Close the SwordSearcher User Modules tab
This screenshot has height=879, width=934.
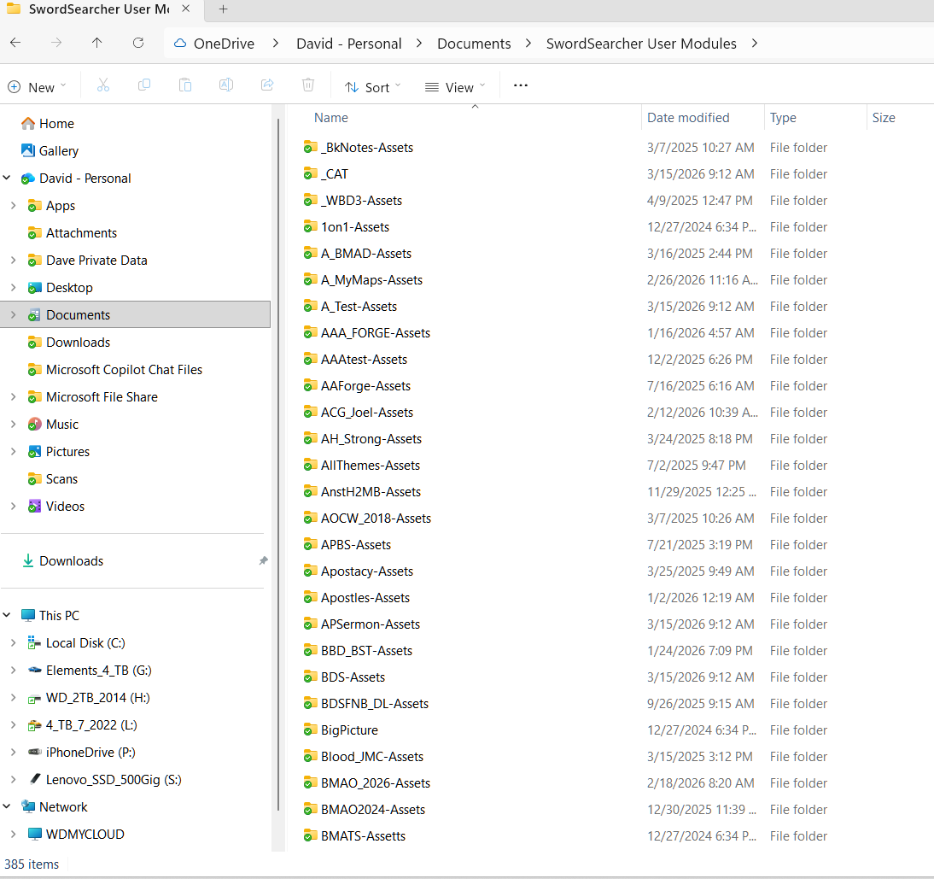186,9
